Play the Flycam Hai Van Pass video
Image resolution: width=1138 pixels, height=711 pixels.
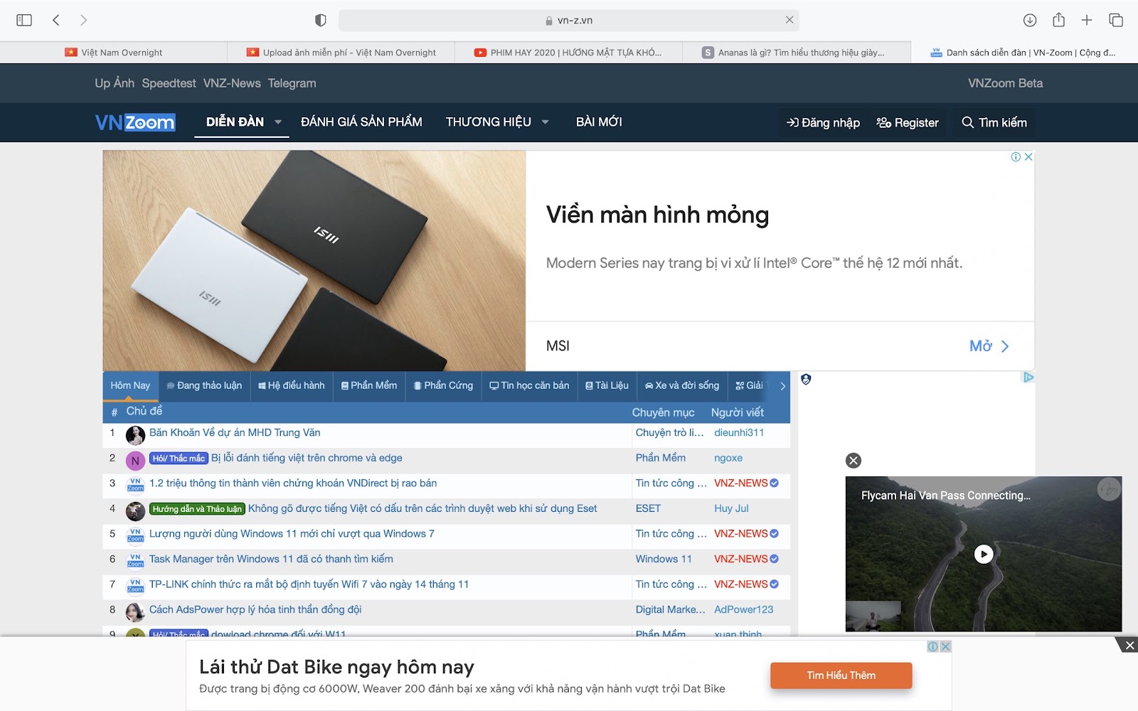click(984, 554)
